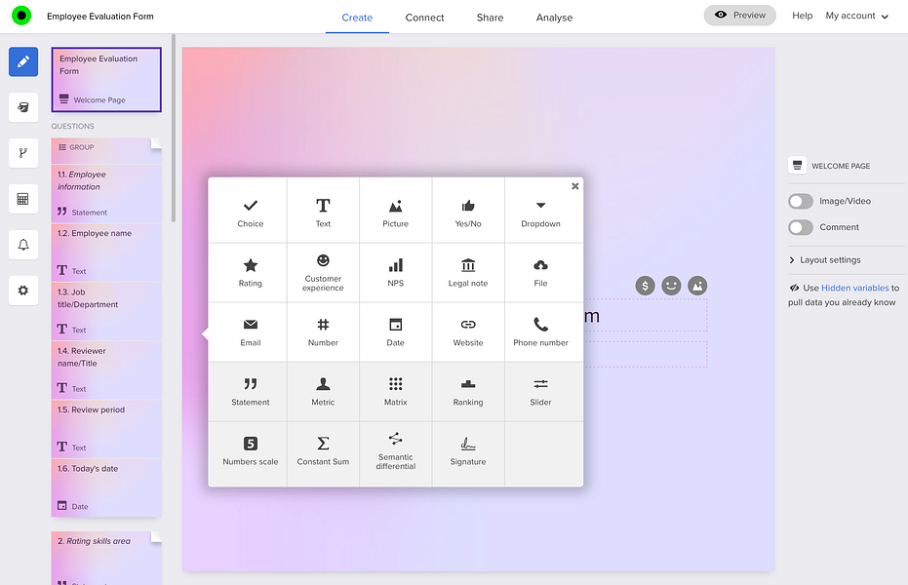Choose the Email question type
908x585 pixels.
[x=250, y=332]
